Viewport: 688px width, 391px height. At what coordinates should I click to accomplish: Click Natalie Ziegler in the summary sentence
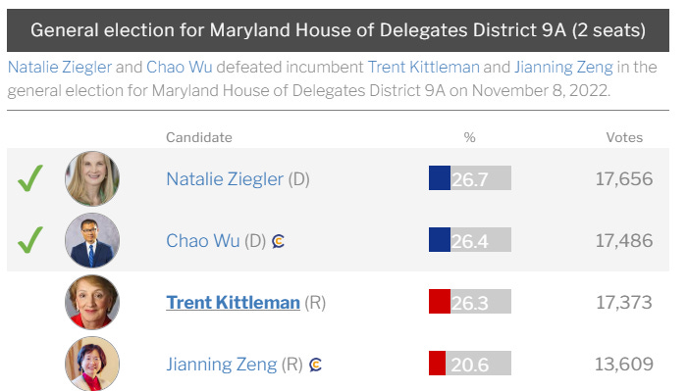60,67
